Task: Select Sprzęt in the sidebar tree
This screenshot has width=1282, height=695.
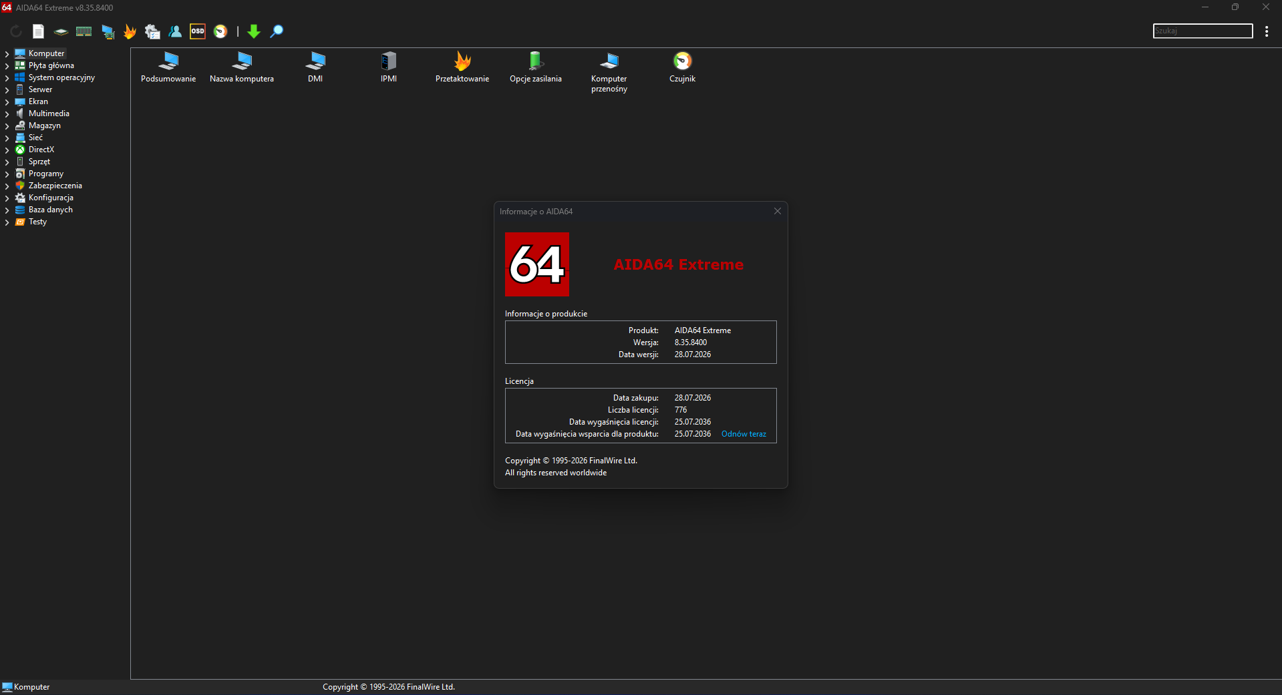Action: (39, 162)
